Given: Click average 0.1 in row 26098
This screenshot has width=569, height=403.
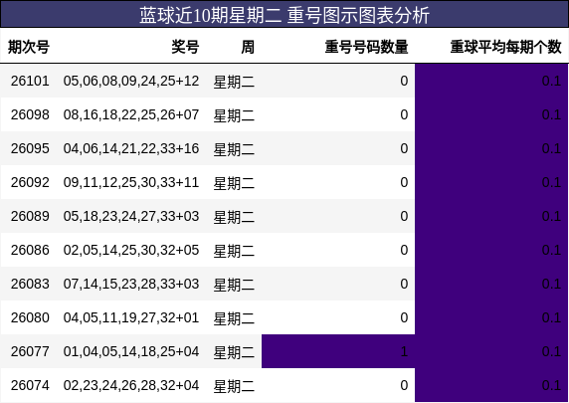Looking at the screenshot, I should [551, 114].
